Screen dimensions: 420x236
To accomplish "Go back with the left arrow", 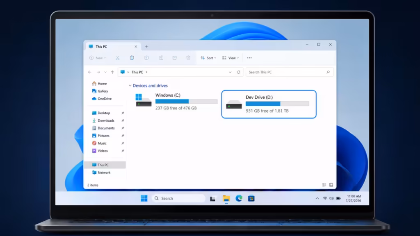I will [90, 72].
